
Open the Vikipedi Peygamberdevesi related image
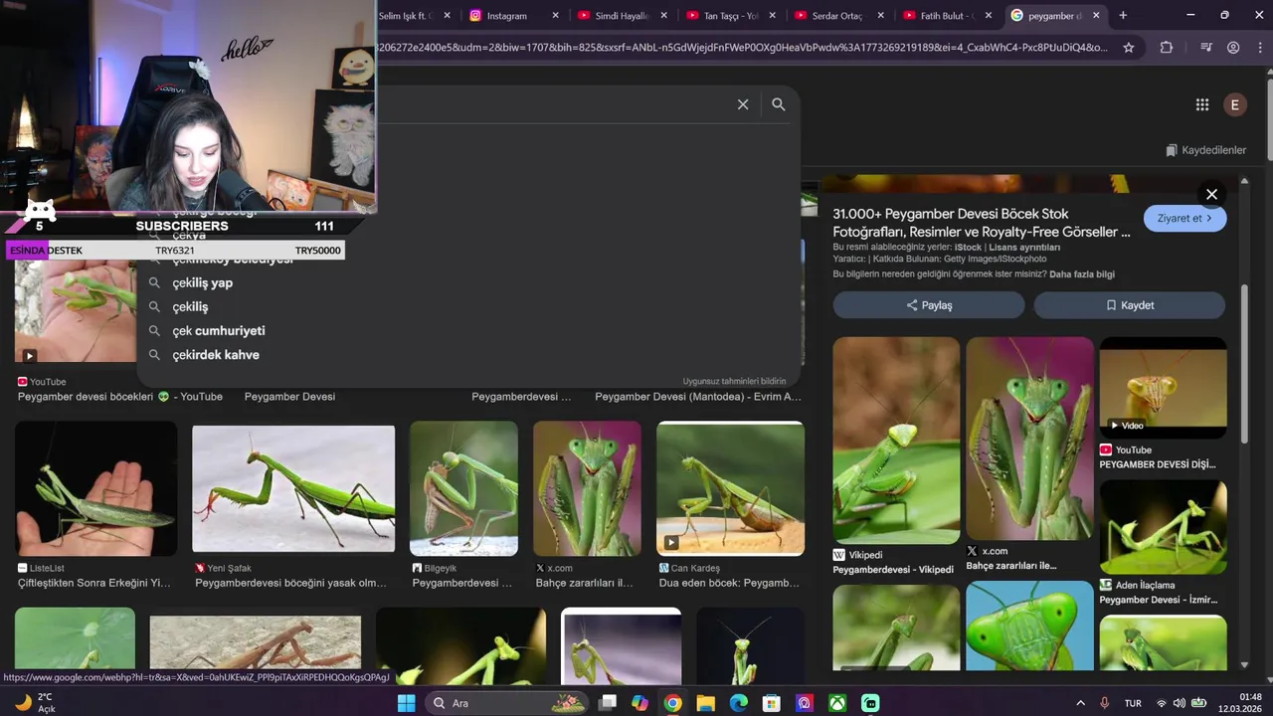896,440
